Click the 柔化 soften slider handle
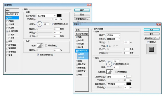This screenshot has width=164, height=99. pos(107,53)
